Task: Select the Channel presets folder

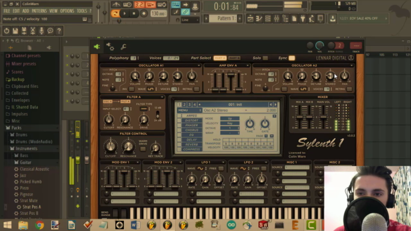Action: [26, 56]
